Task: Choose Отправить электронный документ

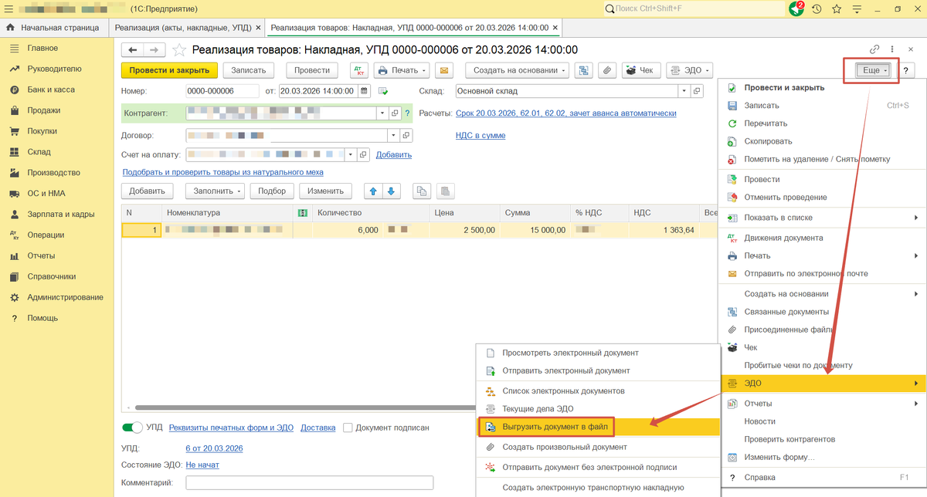Action: (x=599, y=370)
